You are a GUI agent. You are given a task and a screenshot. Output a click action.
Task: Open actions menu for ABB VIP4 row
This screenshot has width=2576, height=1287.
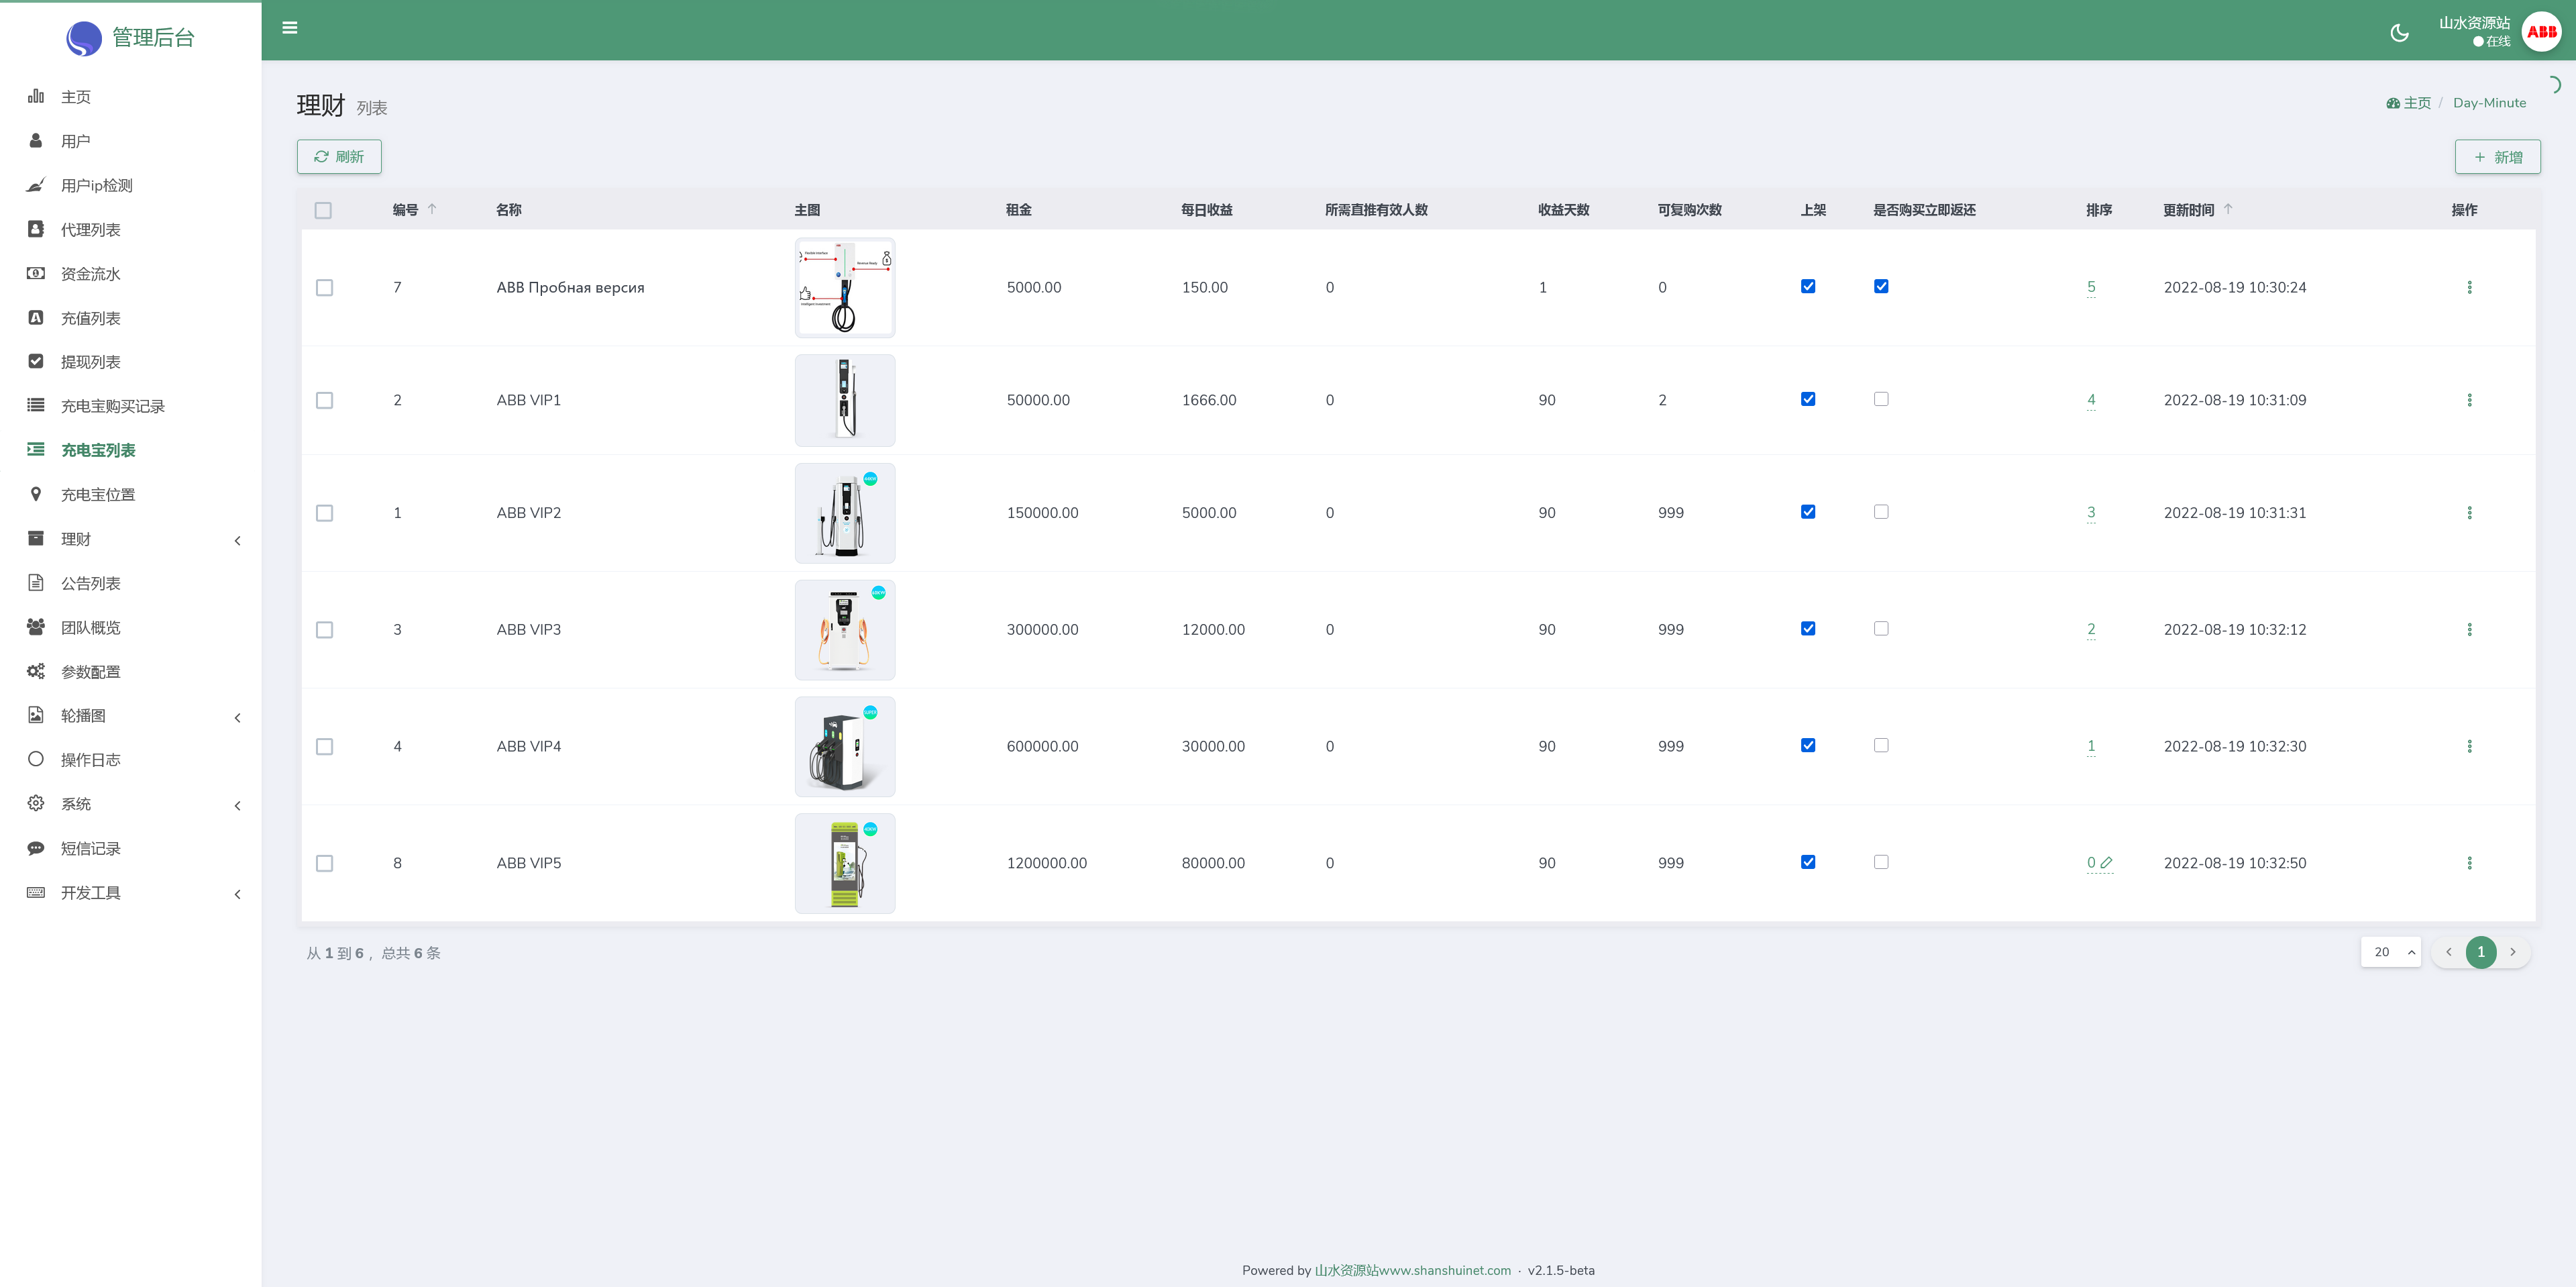(x=2469, y=747)
